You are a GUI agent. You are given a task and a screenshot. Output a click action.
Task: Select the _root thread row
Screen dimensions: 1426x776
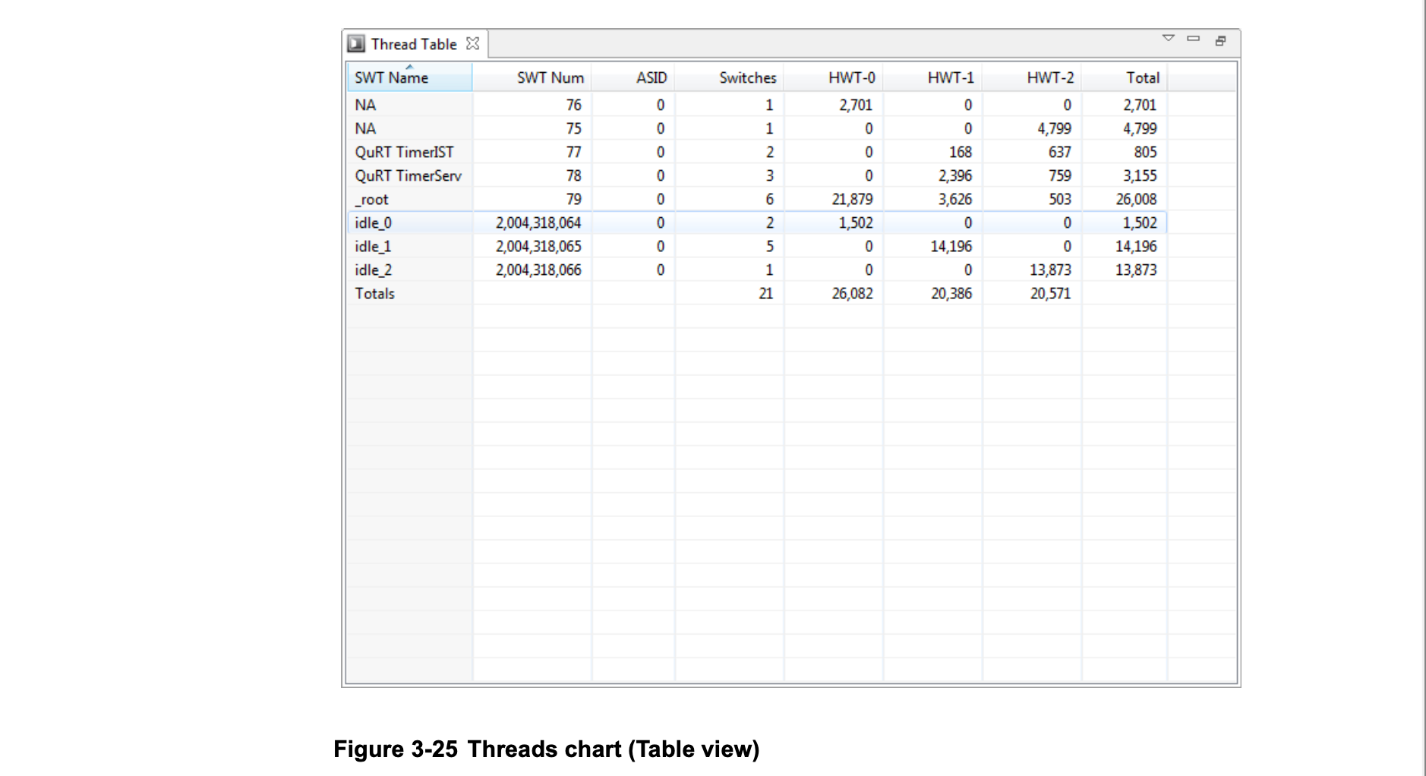757,199
